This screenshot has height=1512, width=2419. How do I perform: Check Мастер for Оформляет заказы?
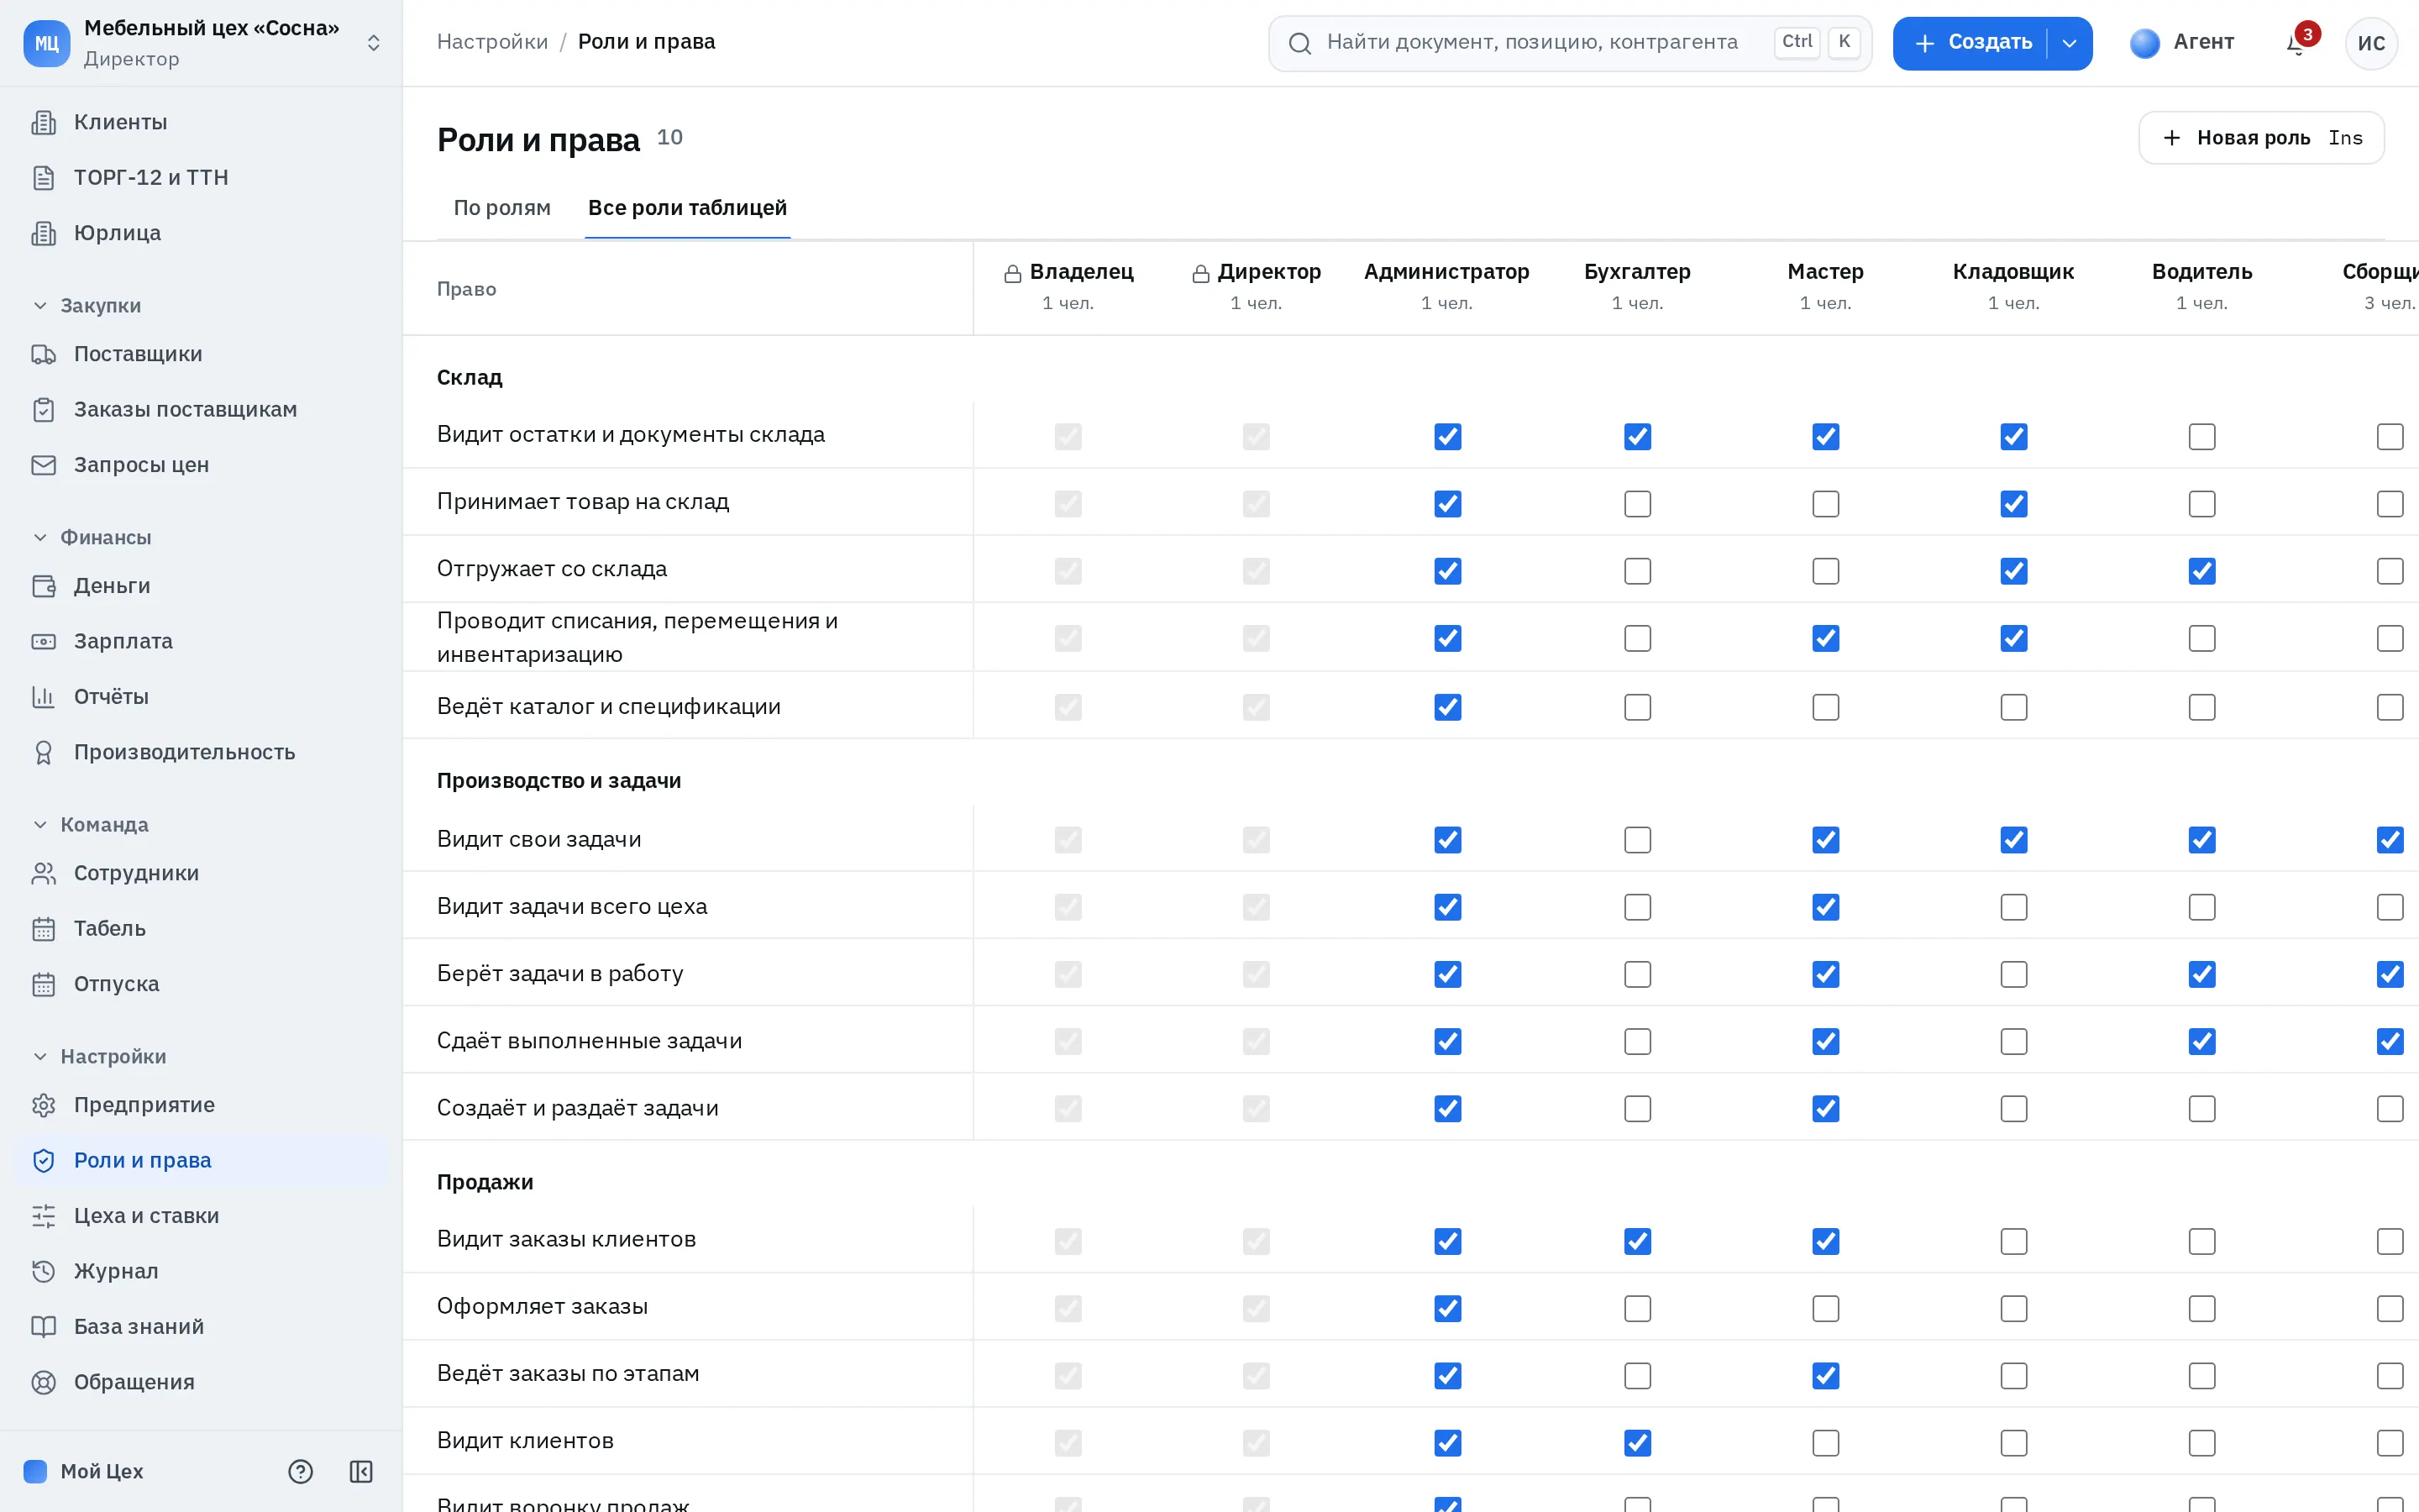(x=1825, y=1308)
